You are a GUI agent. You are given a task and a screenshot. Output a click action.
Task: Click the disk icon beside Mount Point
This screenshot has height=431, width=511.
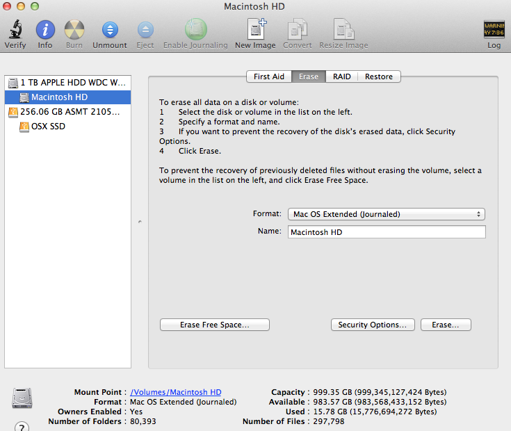22,398
